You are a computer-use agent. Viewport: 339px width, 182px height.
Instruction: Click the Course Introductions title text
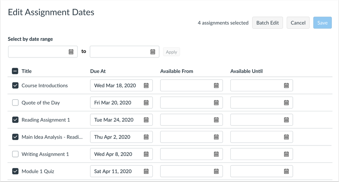coord(44,85)
